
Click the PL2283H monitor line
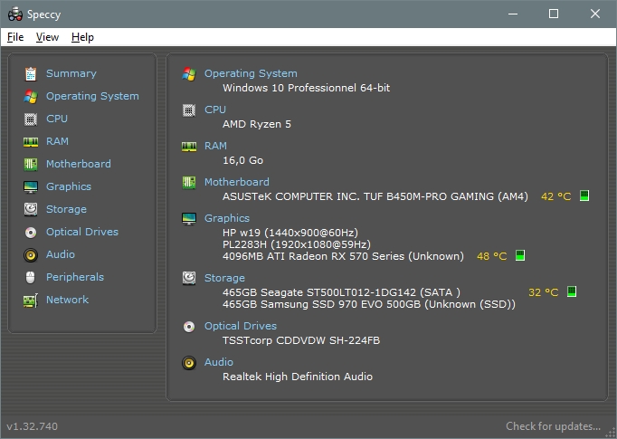click(297, 244)
